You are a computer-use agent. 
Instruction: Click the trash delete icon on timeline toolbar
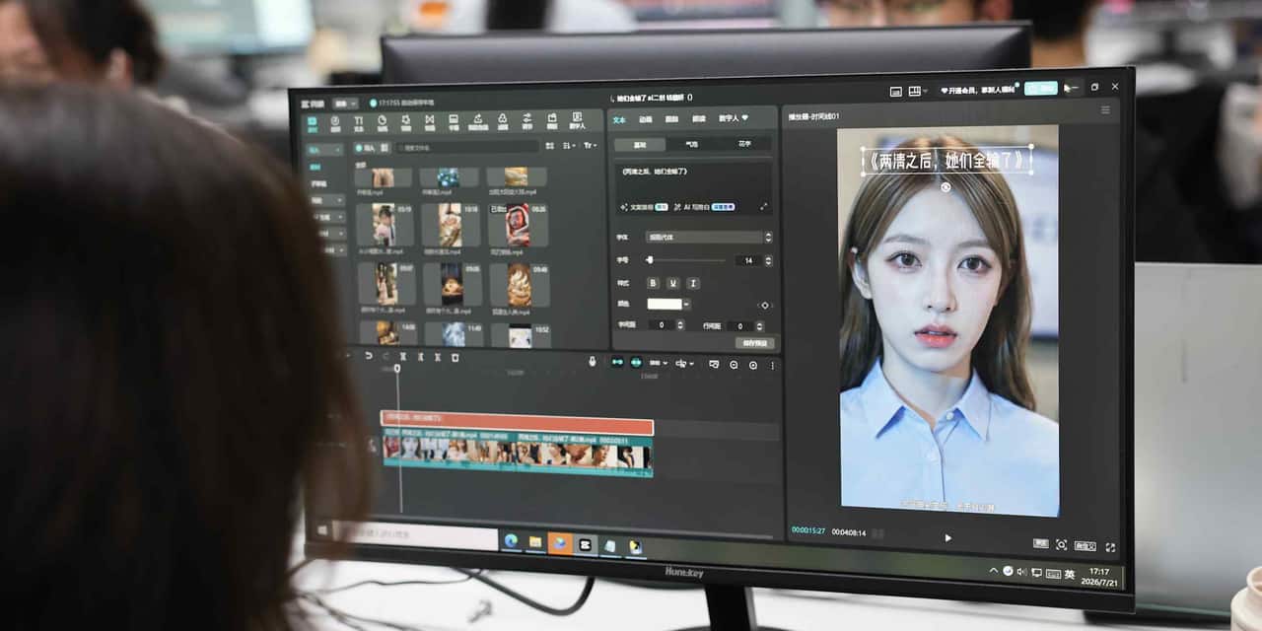pyautogui.click(x=455, y=357)
